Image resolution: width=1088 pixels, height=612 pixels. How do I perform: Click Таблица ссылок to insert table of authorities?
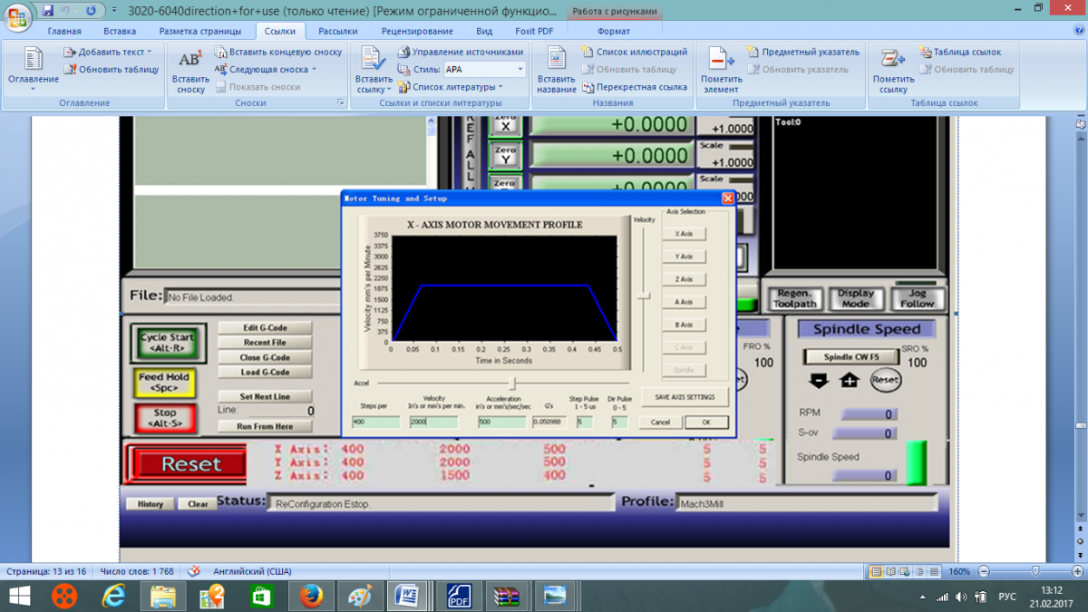960,53
